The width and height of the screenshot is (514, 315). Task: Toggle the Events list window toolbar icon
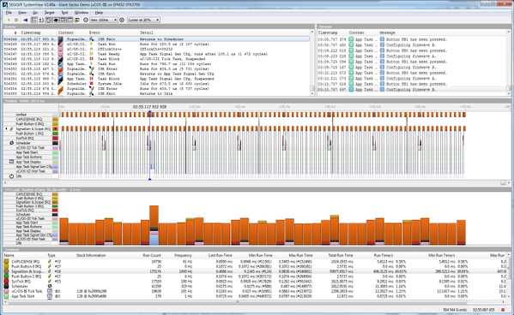coord(34,20)
